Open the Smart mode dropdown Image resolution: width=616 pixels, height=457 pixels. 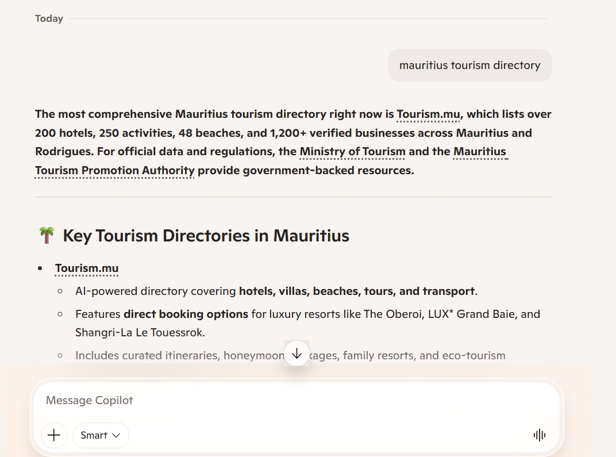[101, 435]
